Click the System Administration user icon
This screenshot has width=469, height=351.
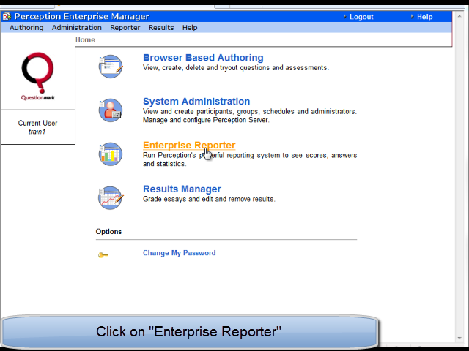[111, 110]
